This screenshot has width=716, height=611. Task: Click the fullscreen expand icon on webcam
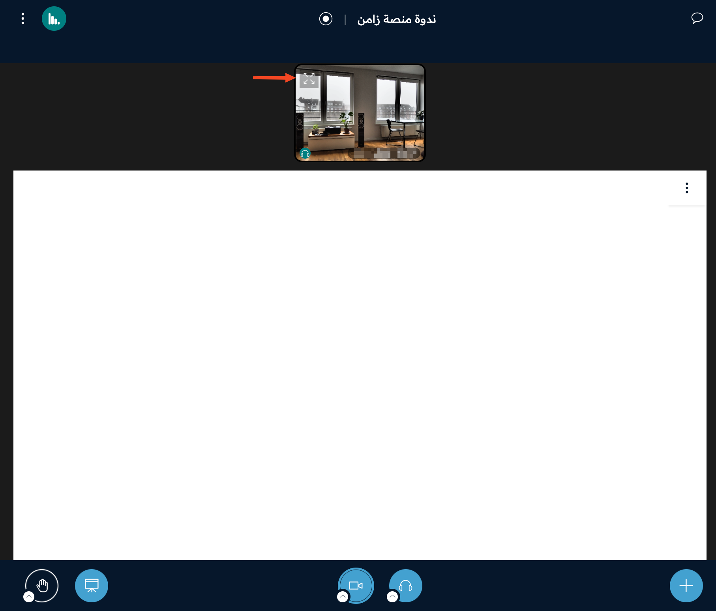(x=309, y=78)
